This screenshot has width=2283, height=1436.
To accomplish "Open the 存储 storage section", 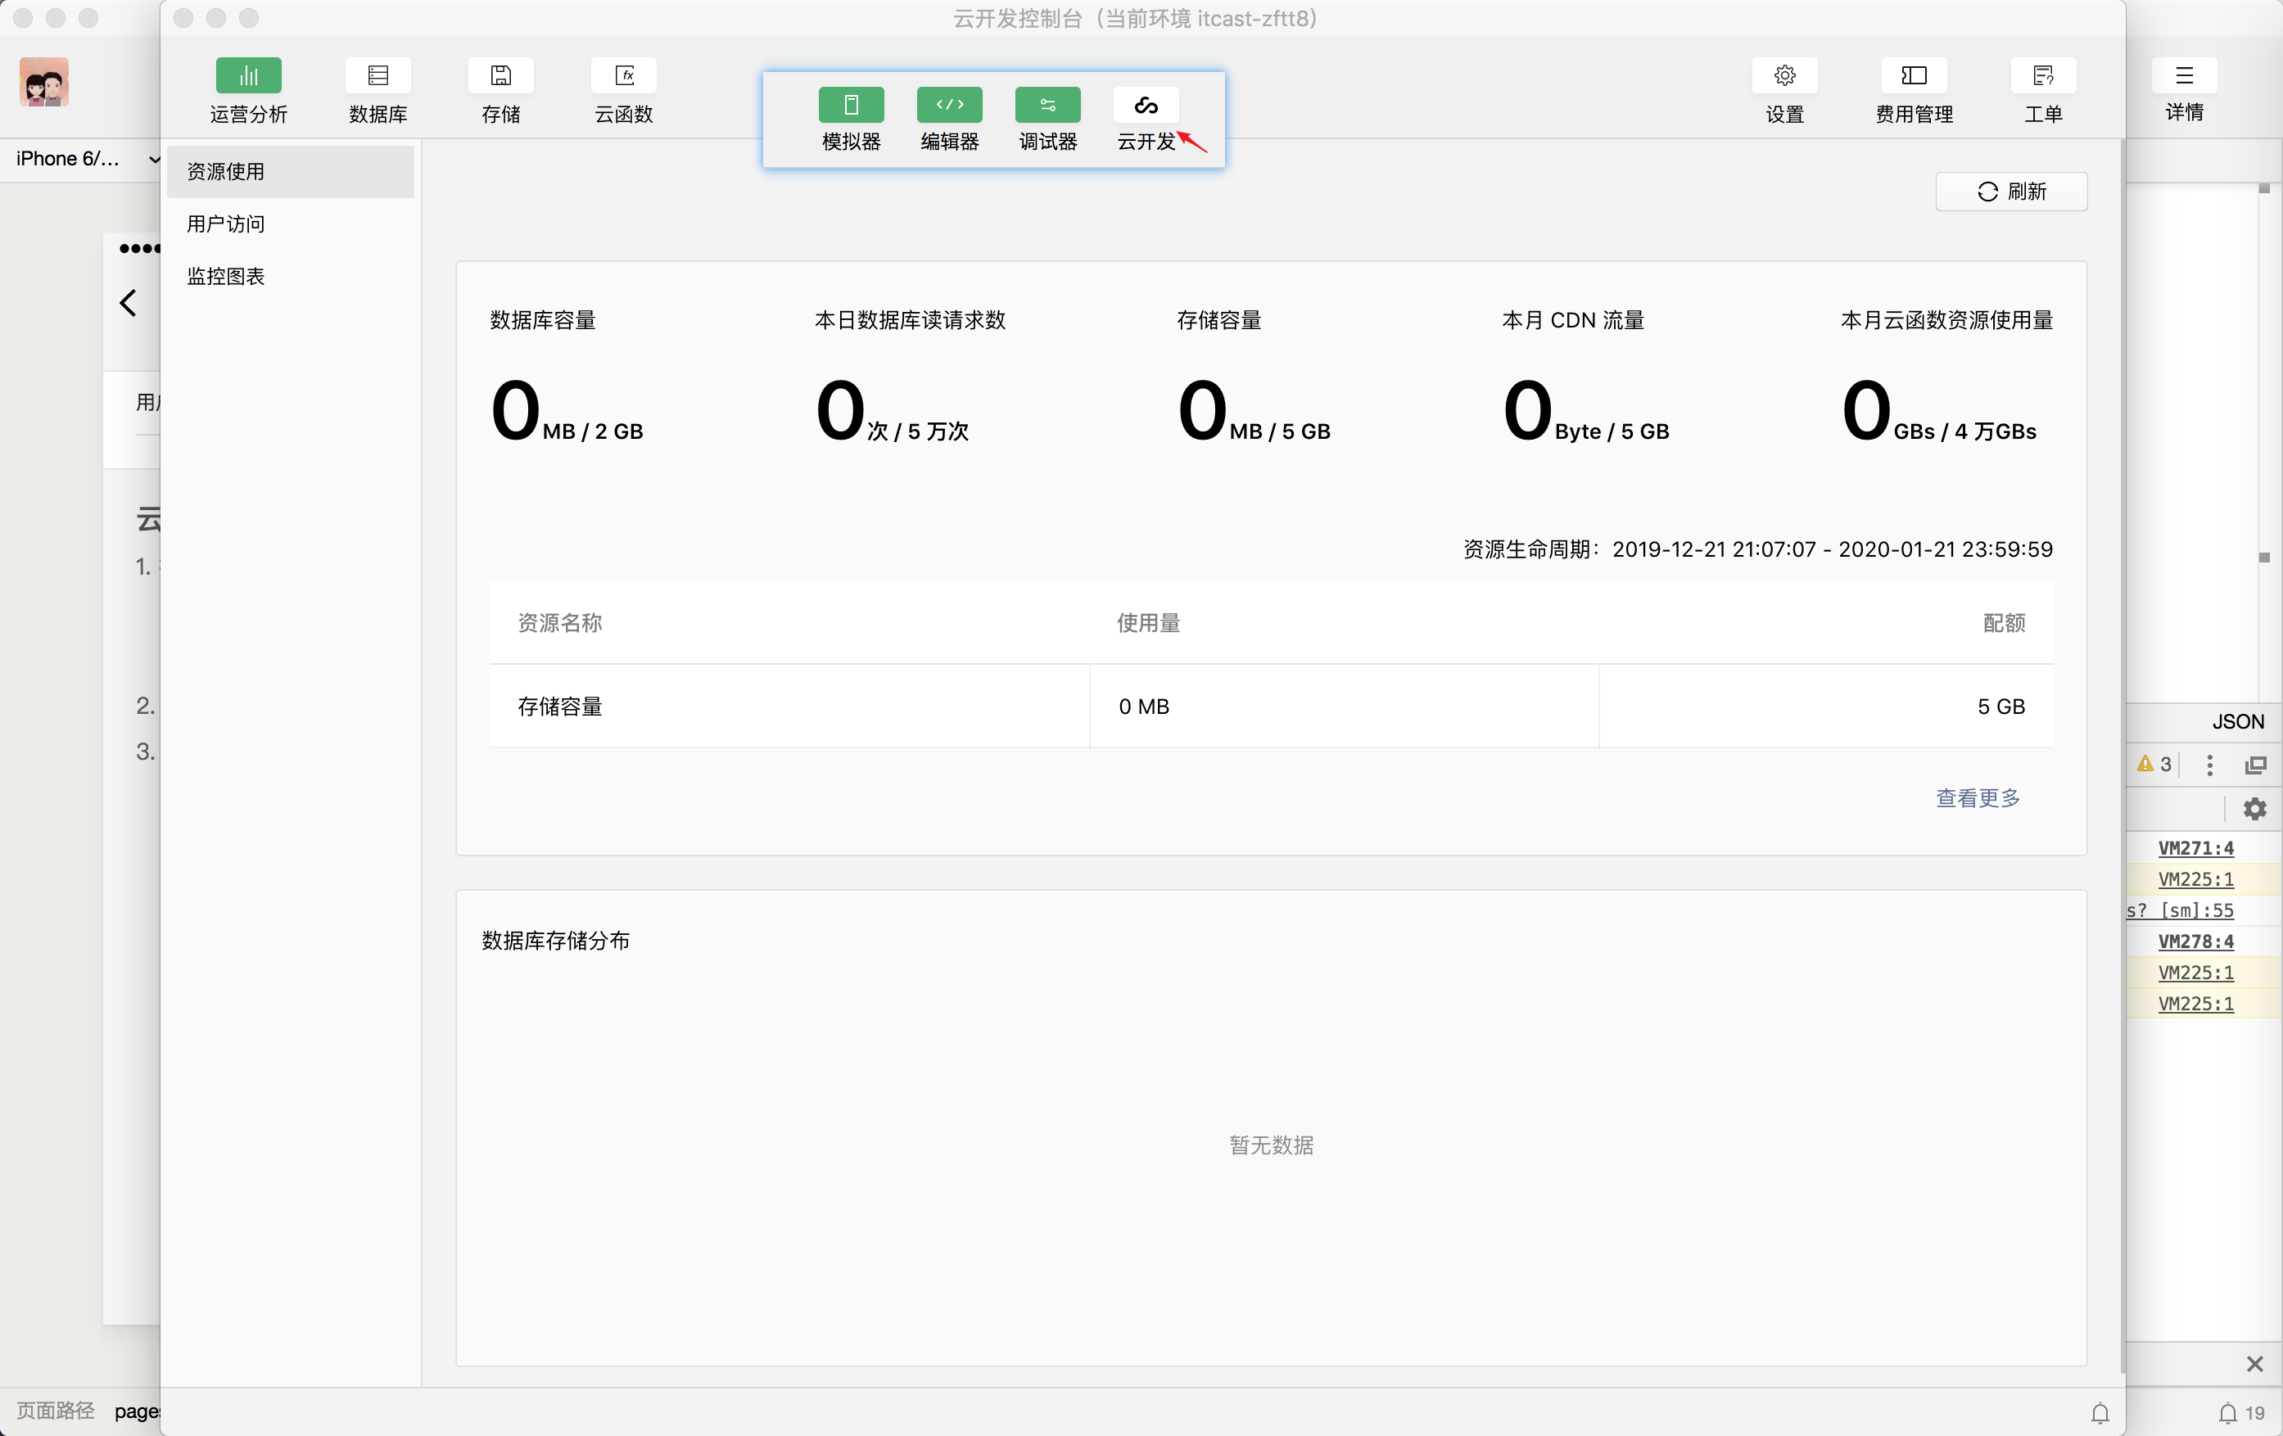I will [500, 91].
